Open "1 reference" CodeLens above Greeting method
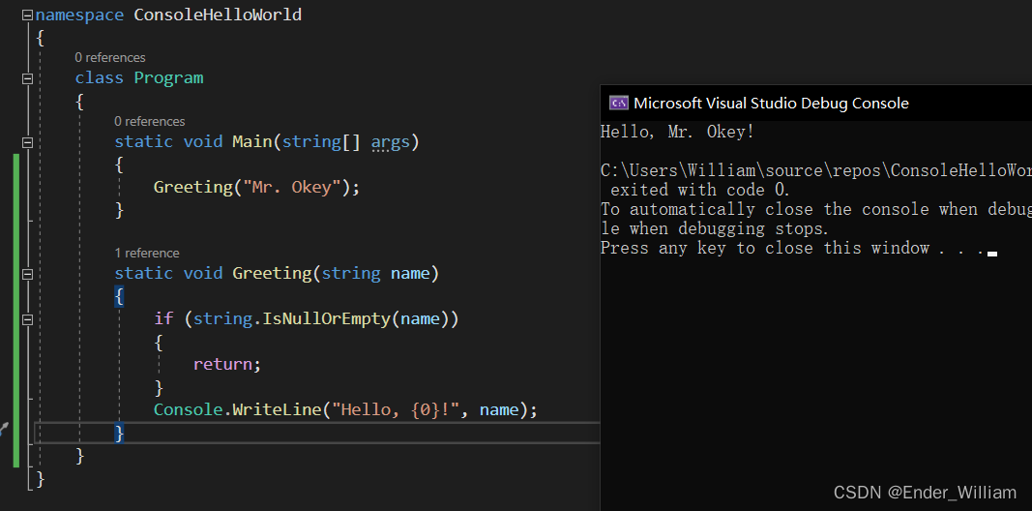The height and width of the screenshot is (511, 1032). (146, 253)
